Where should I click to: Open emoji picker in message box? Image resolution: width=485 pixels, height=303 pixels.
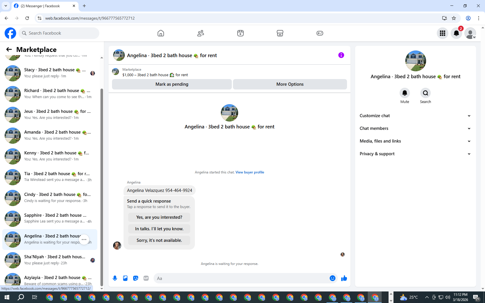[x=333, y=278]
